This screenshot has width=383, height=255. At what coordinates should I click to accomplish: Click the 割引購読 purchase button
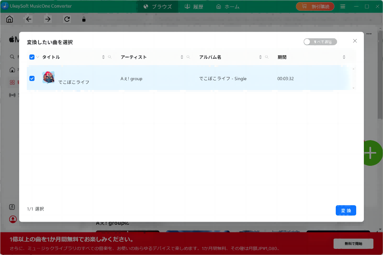pyautogui.click(x=315, y=7)
